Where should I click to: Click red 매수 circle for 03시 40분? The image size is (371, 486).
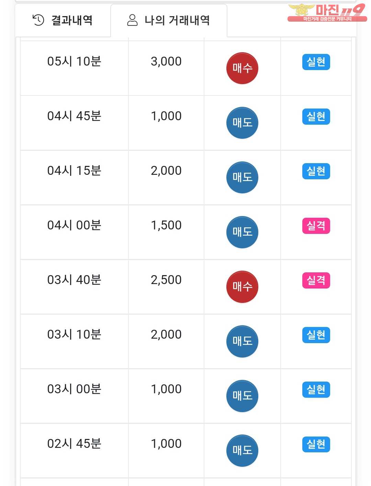[x=242, y=286]
